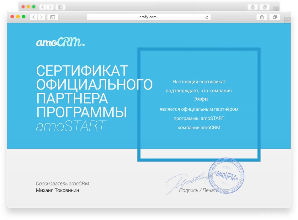The image size is (298, 220).
Task: Click the amoCRM logo
Action: 61,42
